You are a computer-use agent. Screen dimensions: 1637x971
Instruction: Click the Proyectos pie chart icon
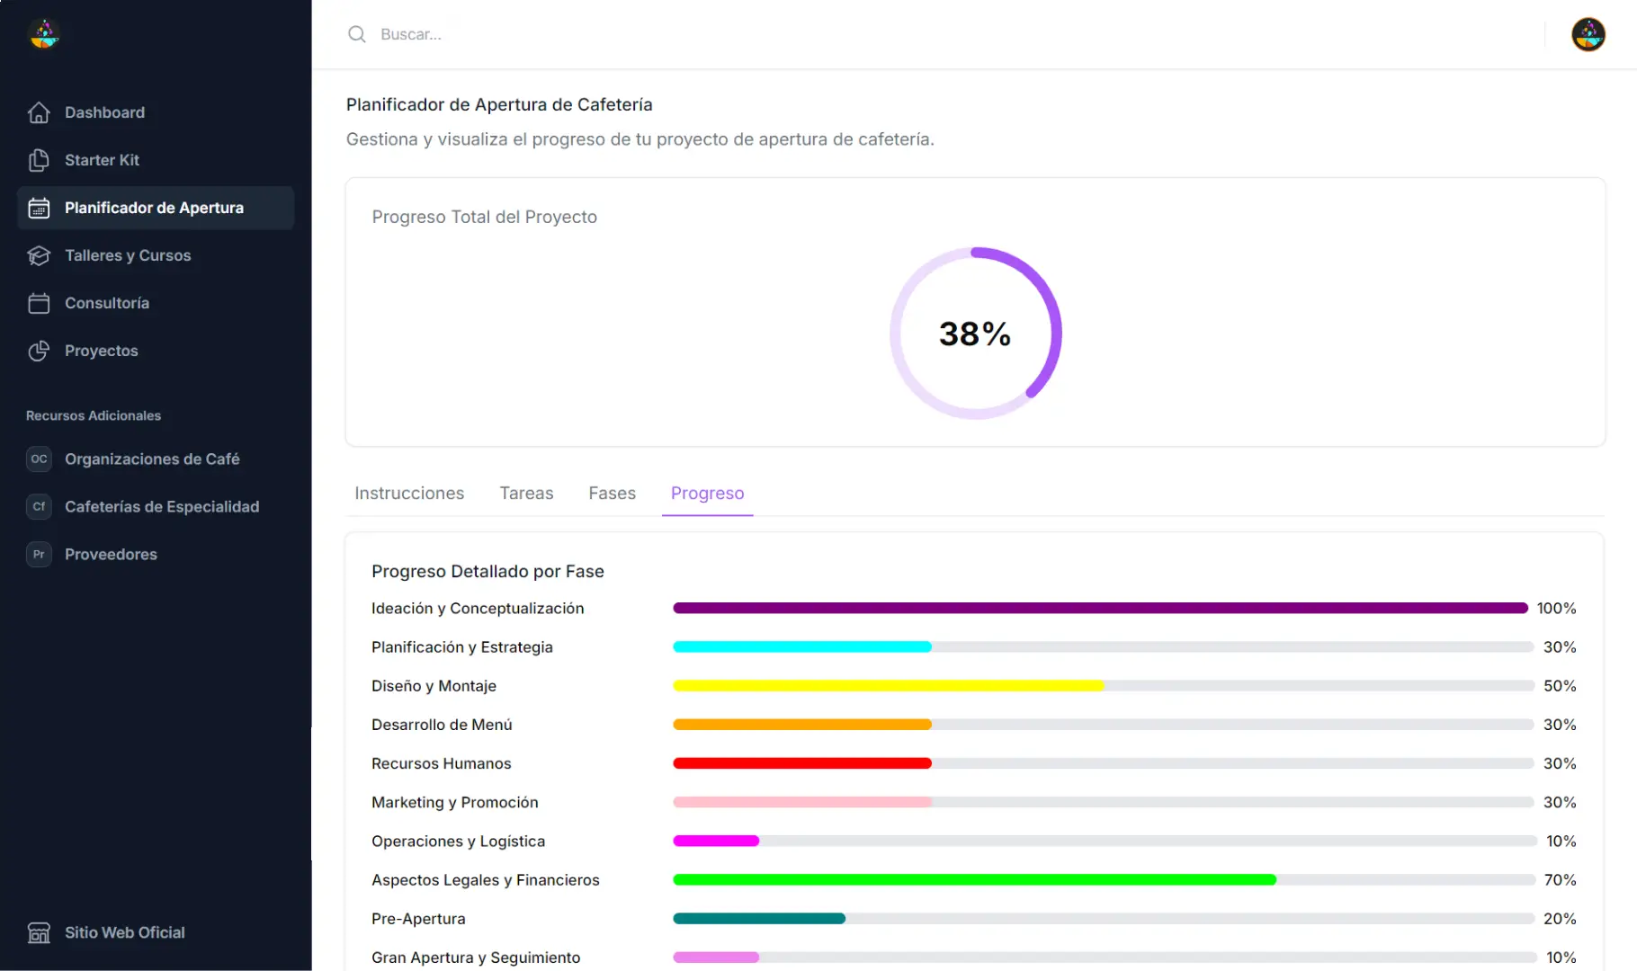coord(39,351)
